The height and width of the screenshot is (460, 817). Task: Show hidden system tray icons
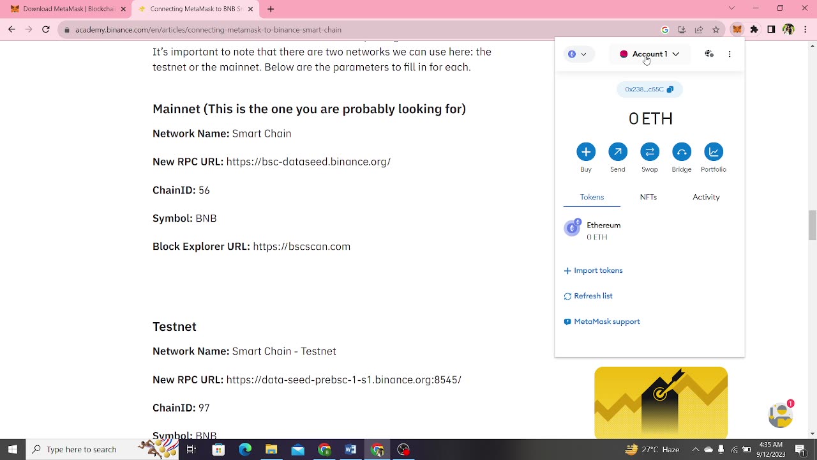point(695,449)
